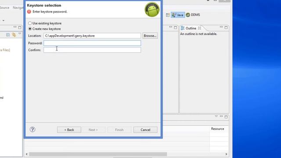Open the Source menu
The image size is (281, 158).
coord(4,8)
